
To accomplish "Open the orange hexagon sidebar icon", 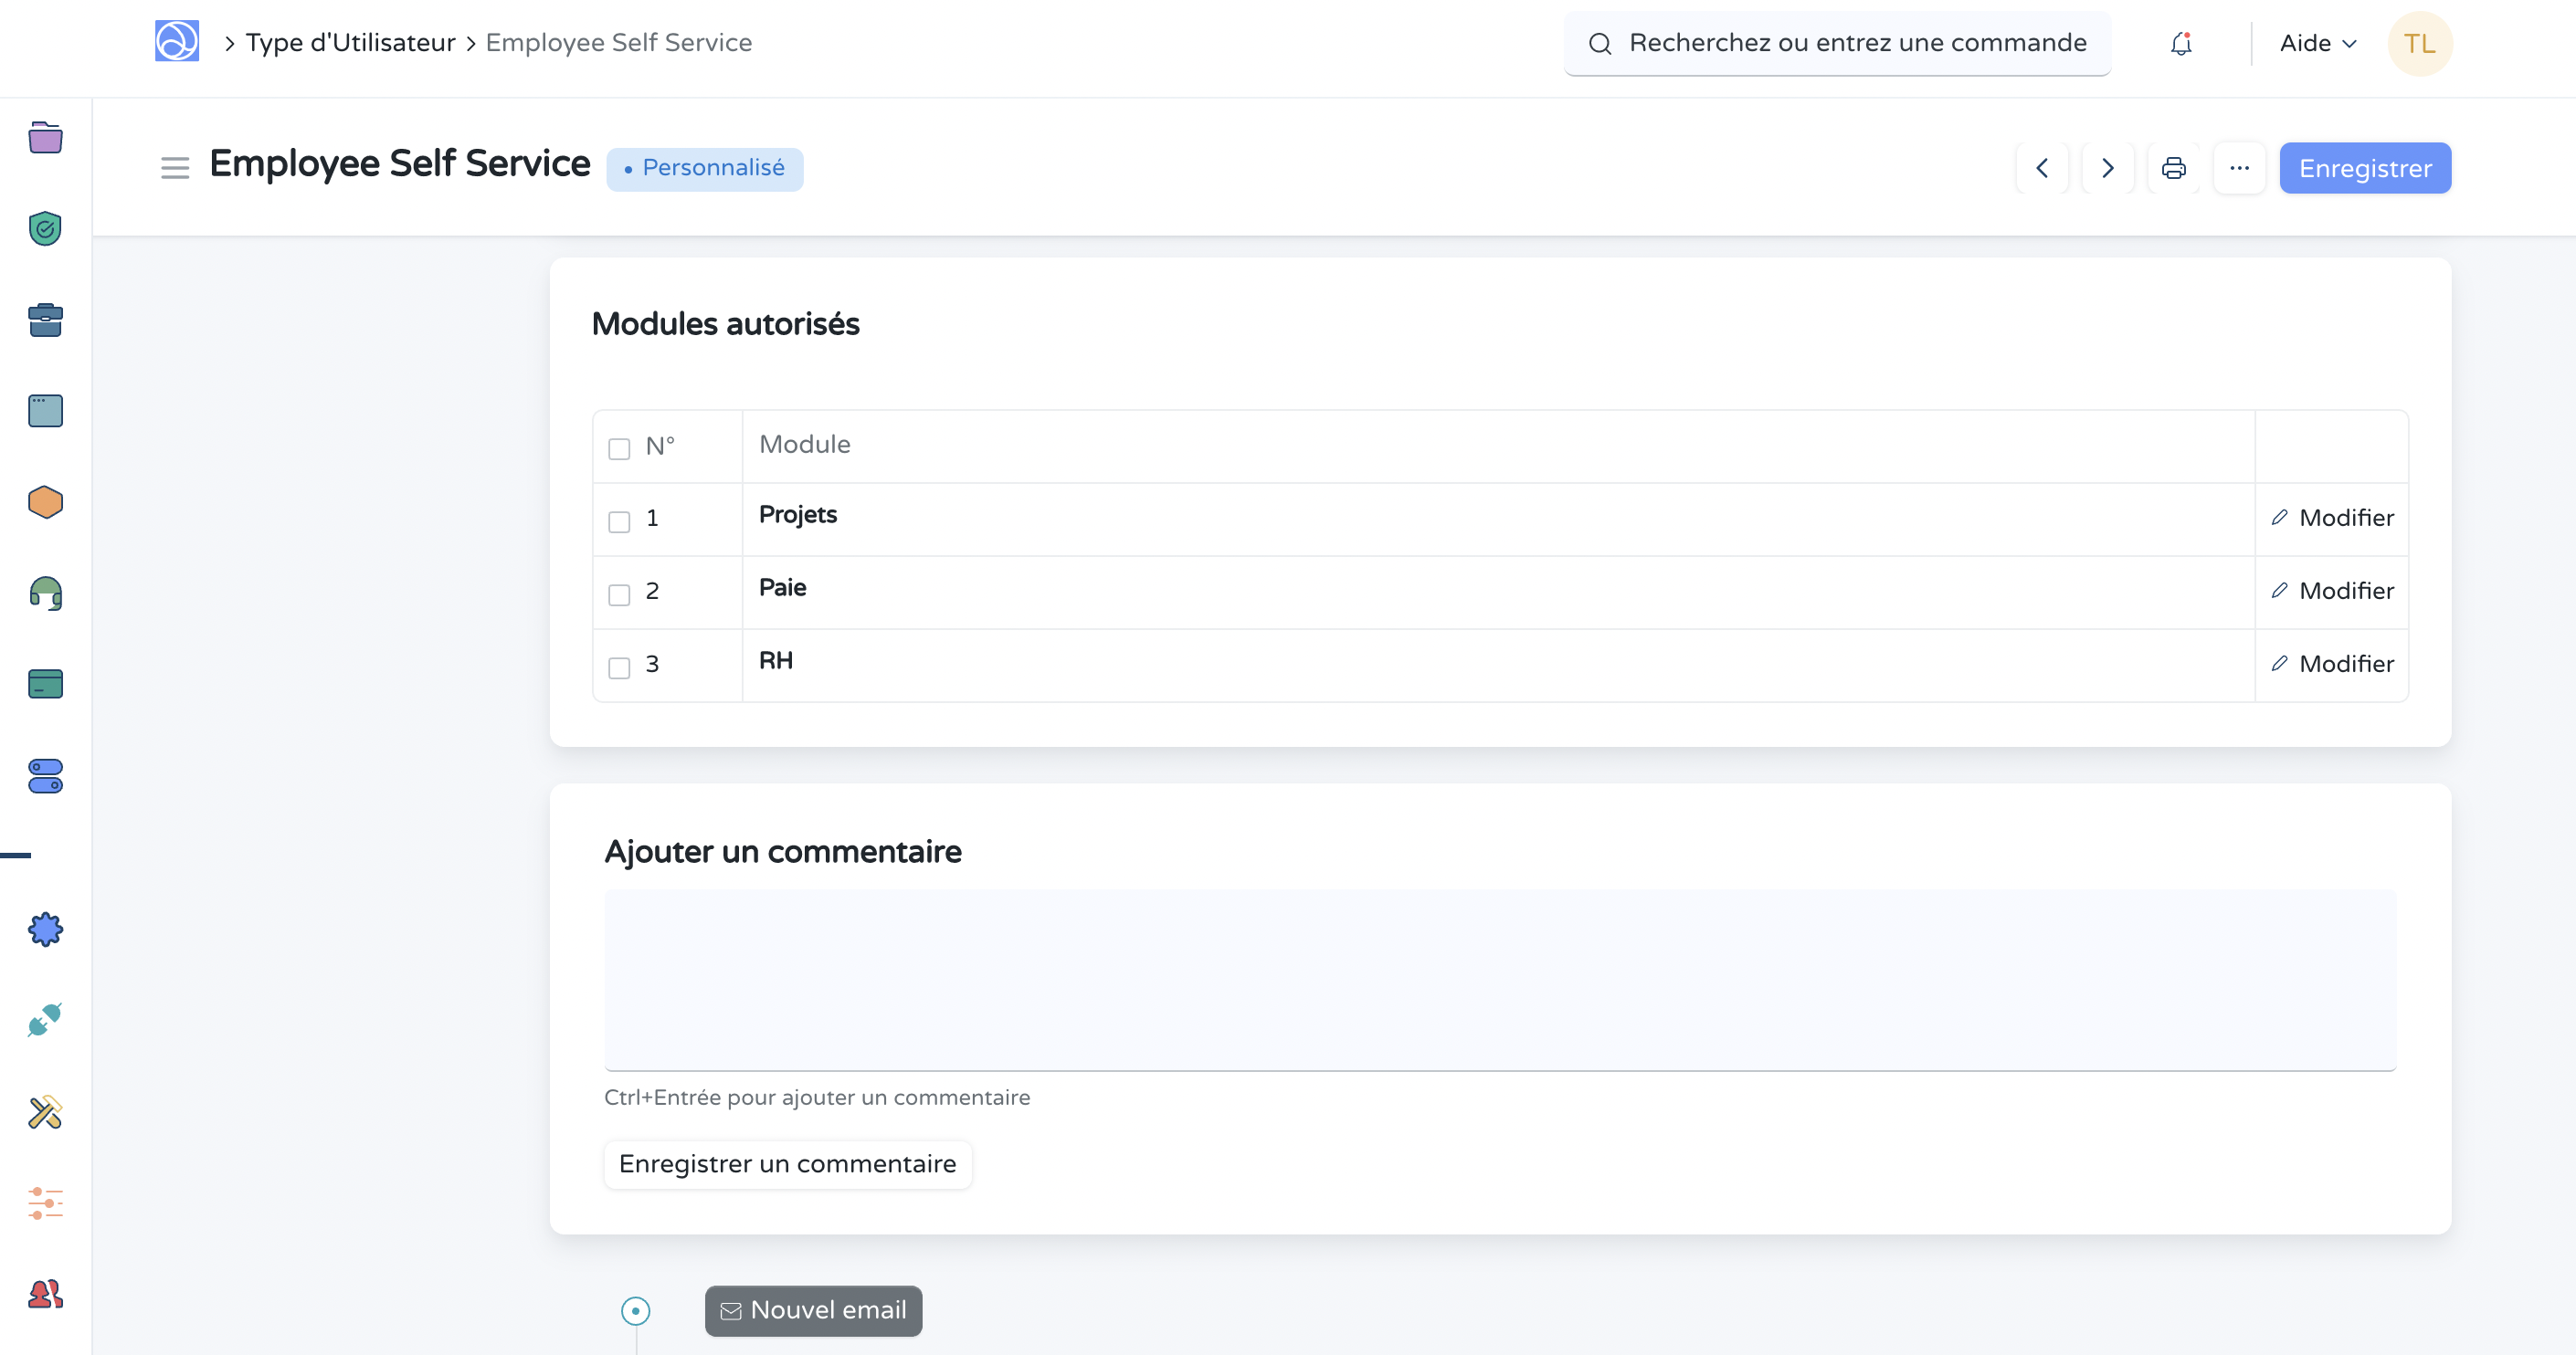I will [x=45, y=501].
